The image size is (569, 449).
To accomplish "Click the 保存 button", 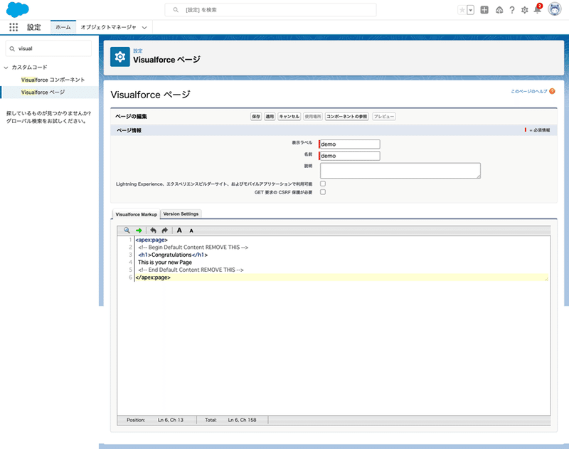I will point(256,117).
